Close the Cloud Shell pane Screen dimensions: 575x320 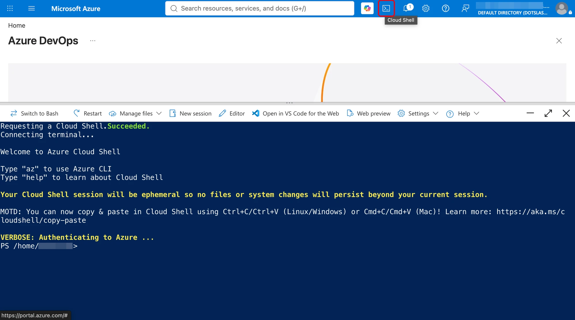pos(566,113)
